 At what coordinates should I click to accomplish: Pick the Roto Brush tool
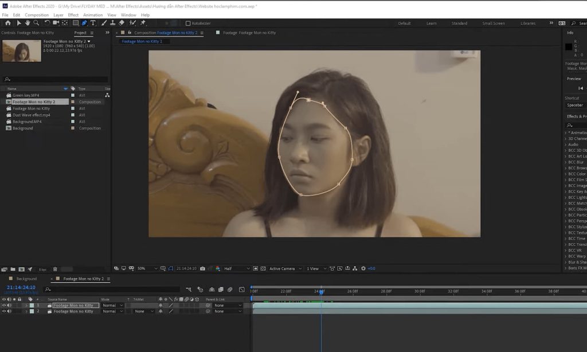[131, 23]
